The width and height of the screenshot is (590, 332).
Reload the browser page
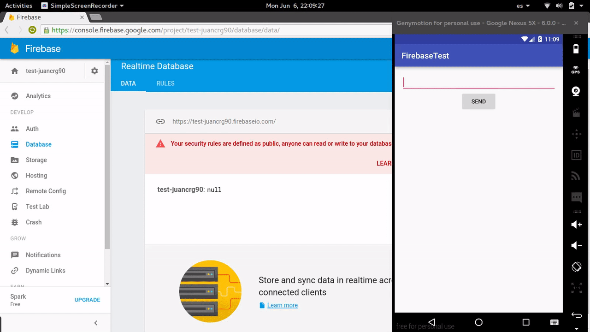coord(32,30)
